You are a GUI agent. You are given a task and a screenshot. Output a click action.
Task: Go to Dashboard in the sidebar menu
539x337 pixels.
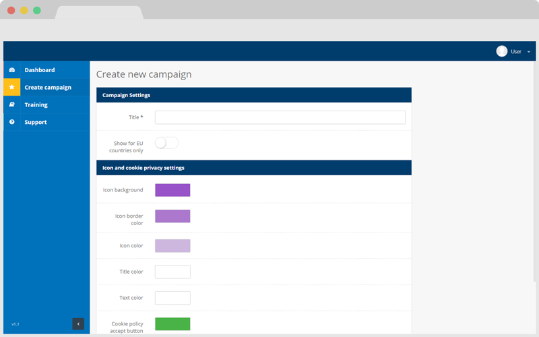(x=40, y=70)
